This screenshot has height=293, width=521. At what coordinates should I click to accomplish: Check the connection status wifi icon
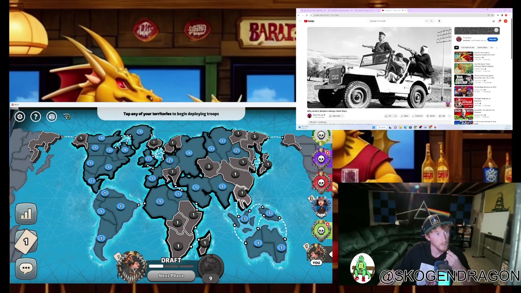point(67,117)
